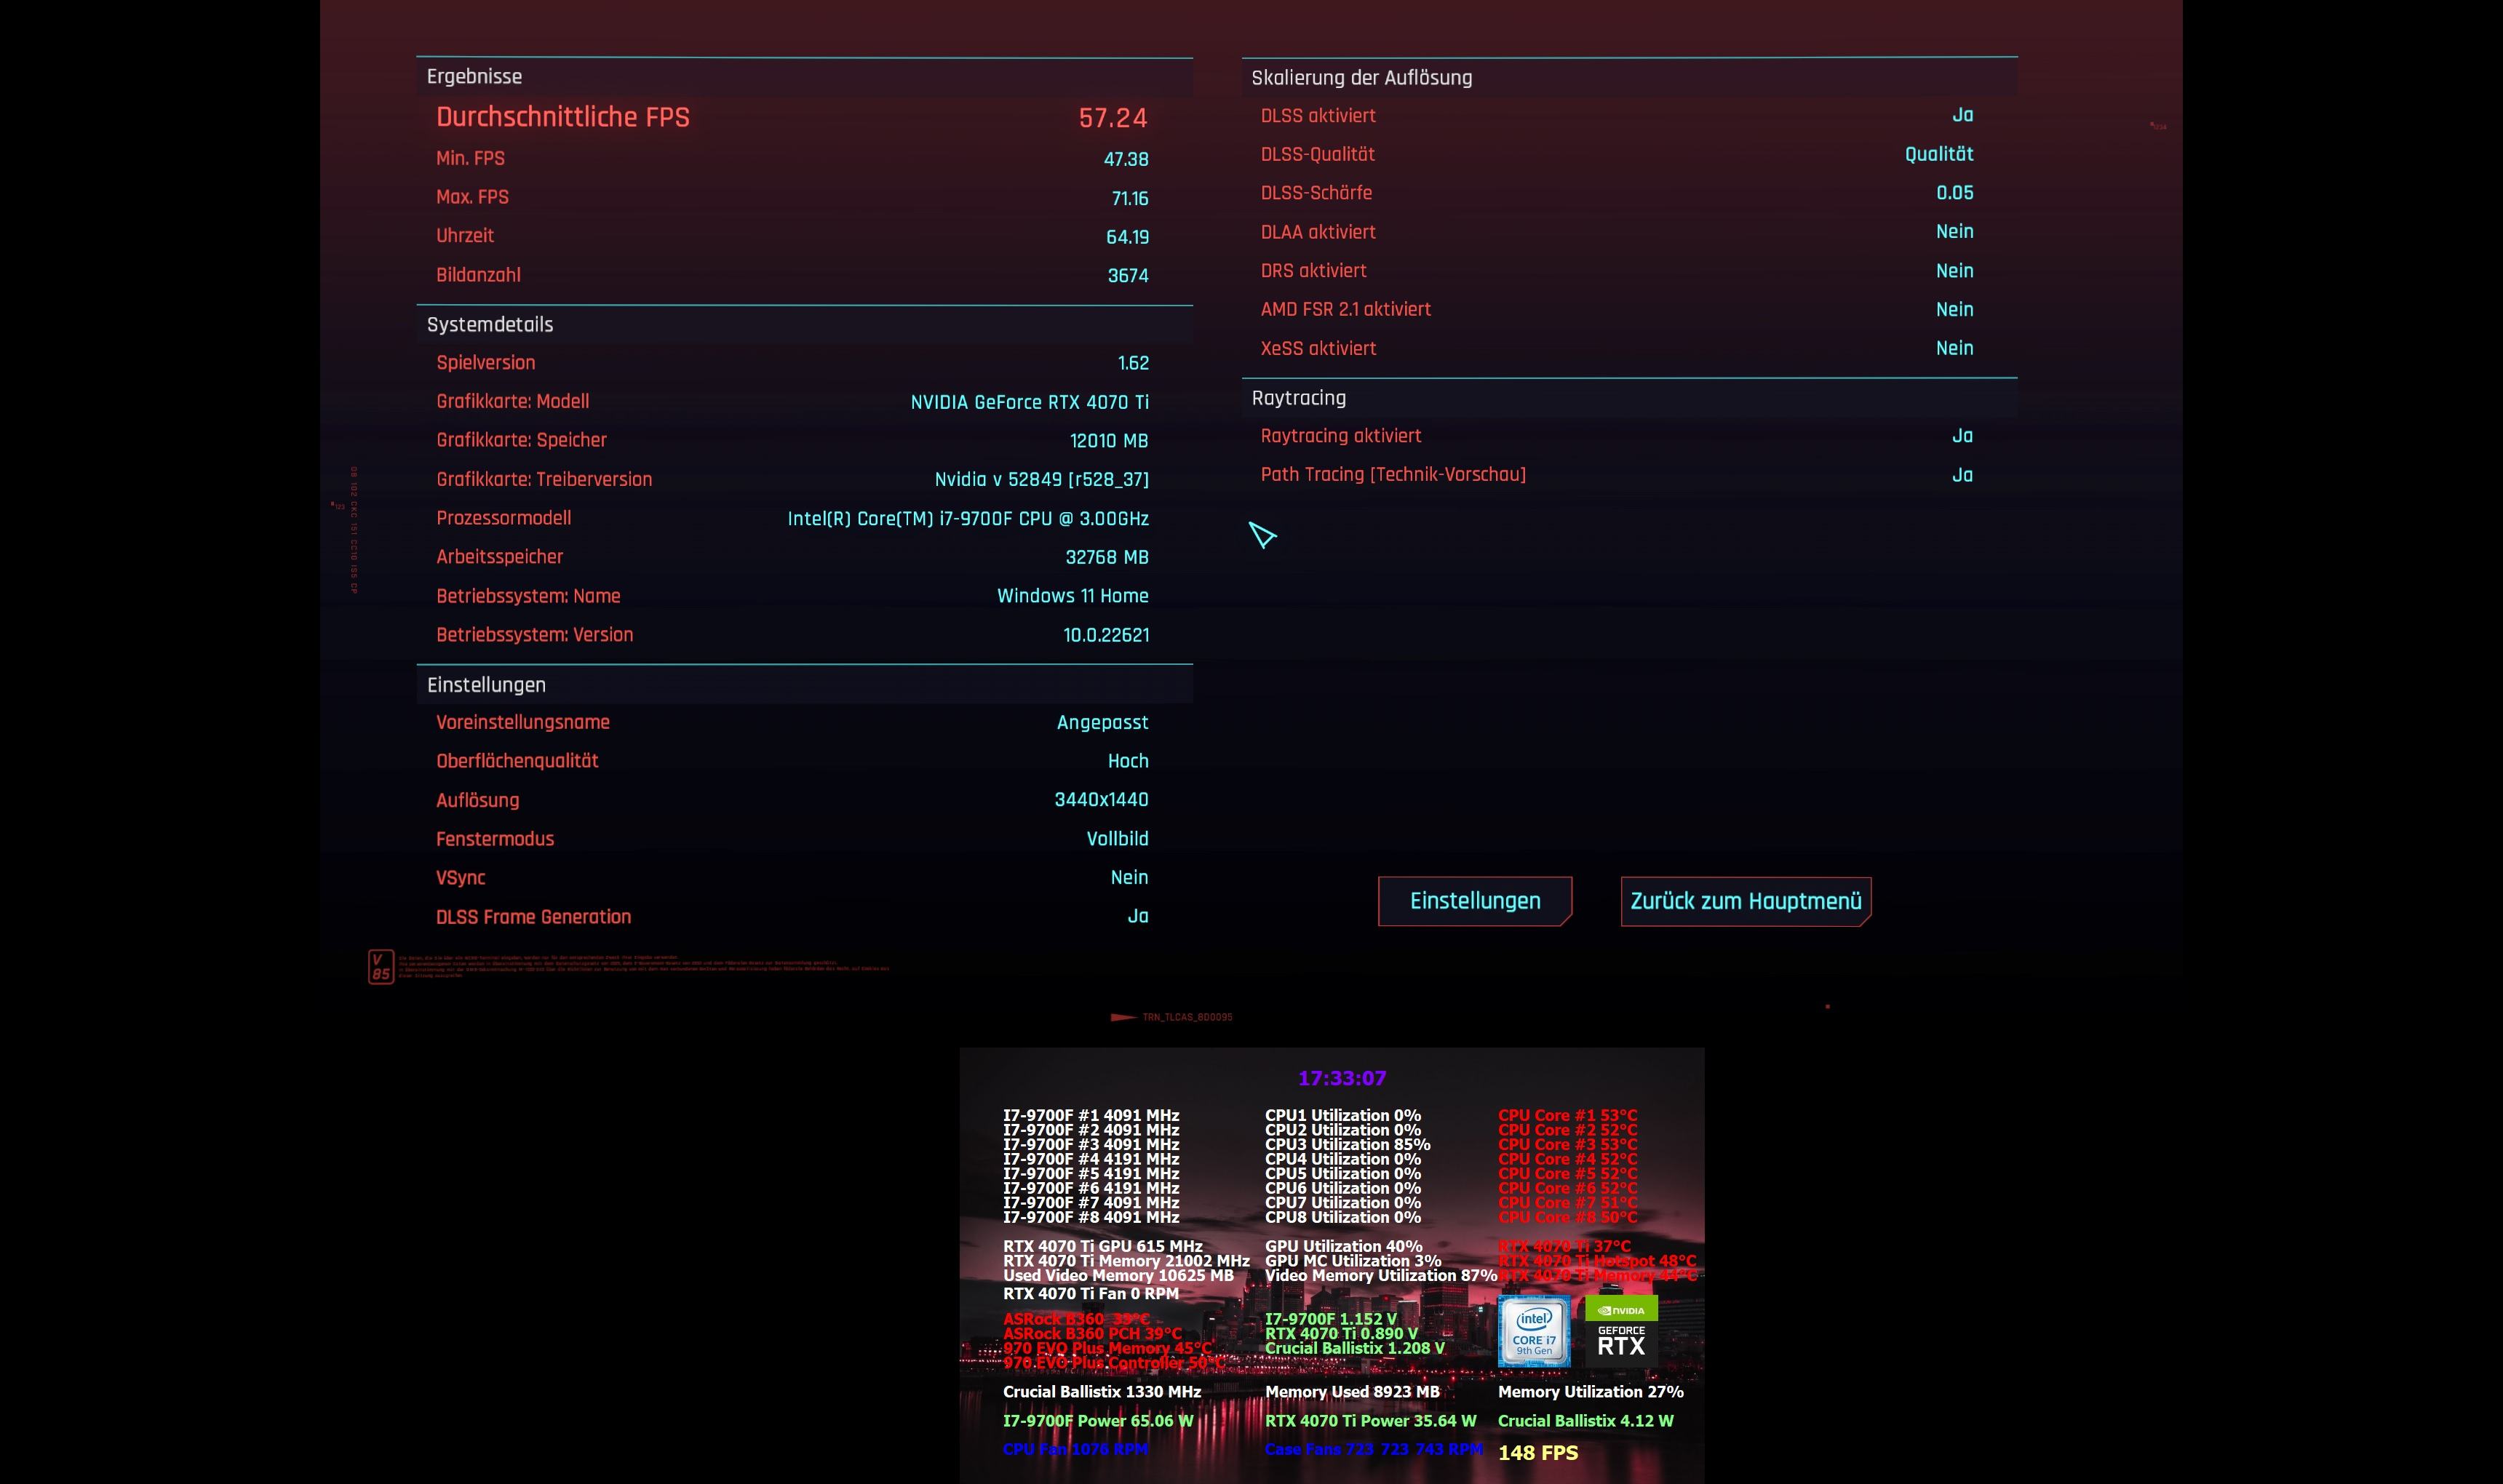
Task: Click the Intel Core i7-9700F processor text
Action: tap(968, 518)
